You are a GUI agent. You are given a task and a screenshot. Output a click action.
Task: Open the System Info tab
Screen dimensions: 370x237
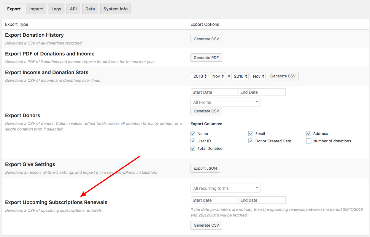pyautogui.click(x=115, y=9)
